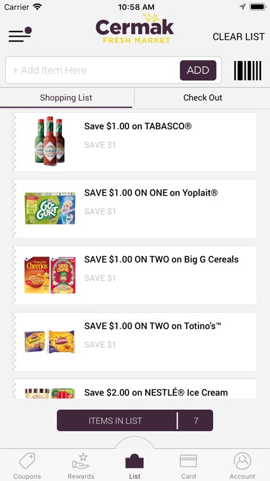Switch to the Check Out tab
The width and height of the screenshot is (270, 481).
tap(203, 98)
